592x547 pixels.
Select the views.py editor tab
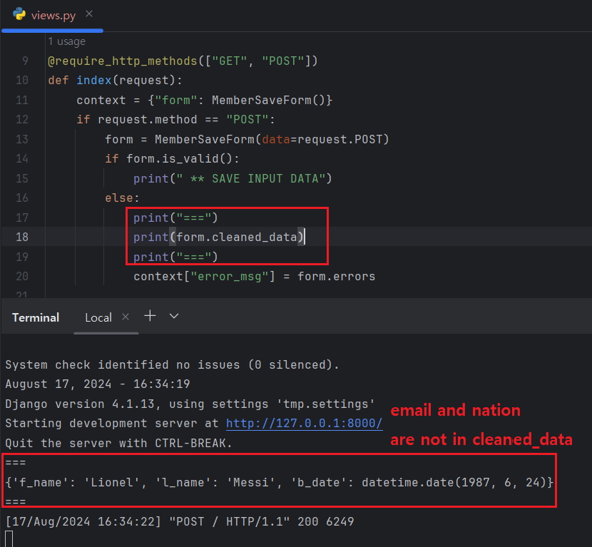click(x=53, y=15)
